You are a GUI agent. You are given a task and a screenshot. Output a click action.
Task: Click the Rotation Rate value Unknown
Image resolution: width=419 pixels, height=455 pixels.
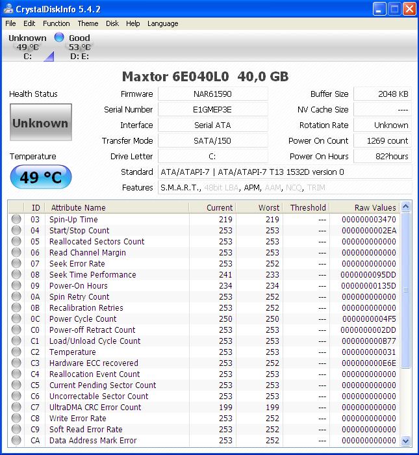coord(383,125)
